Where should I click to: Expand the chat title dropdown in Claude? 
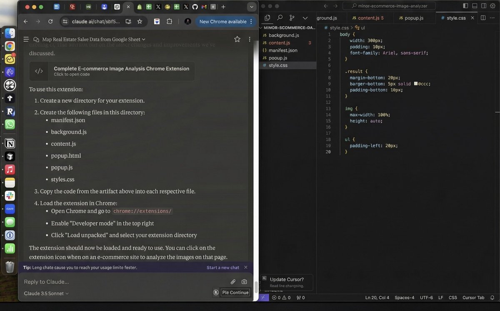pyautogui.click(x=143, y=39)
